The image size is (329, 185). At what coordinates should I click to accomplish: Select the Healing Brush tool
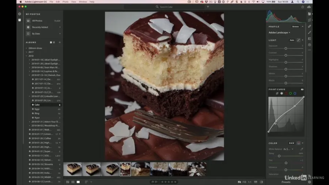pos(309,26)
